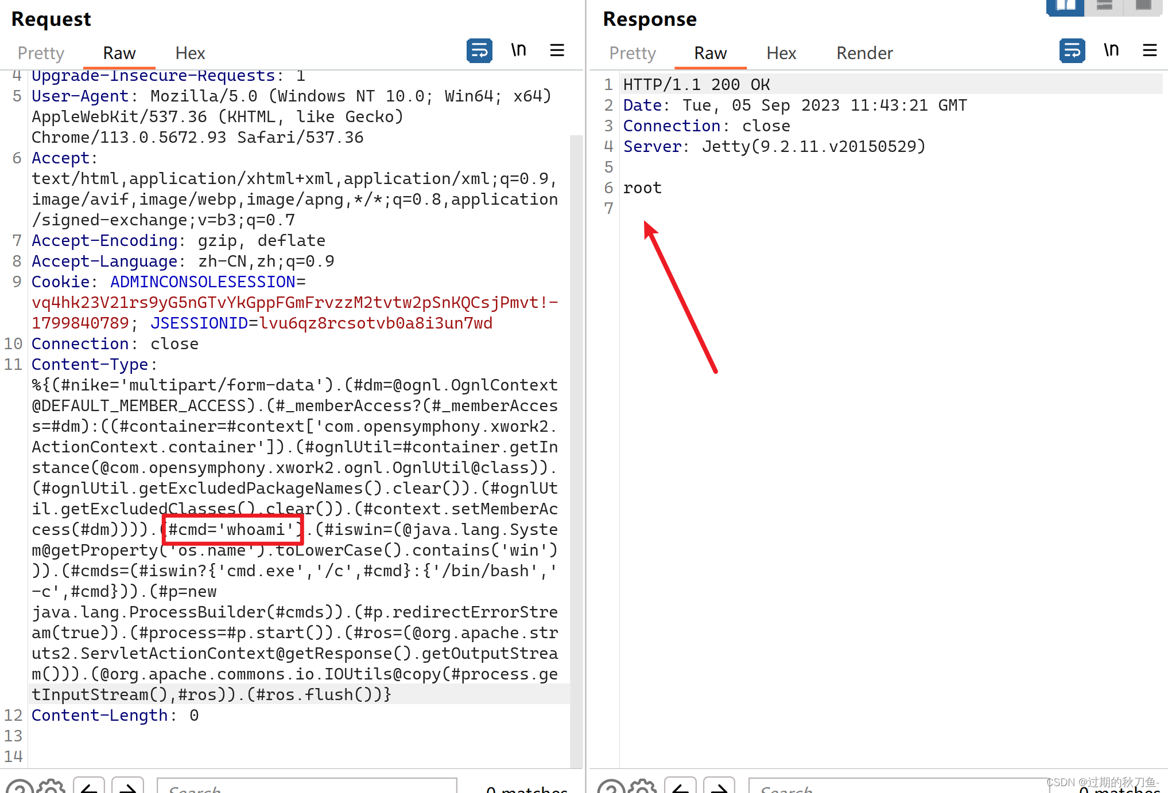Click the Response Date header line
Screen dimensions: 1168x793
pyautogui.click(x=795, y=106)
